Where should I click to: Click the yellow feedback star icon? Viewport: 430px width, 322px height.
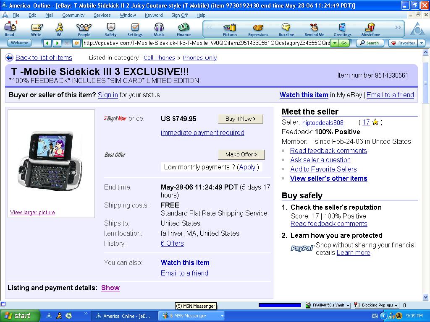375,122
